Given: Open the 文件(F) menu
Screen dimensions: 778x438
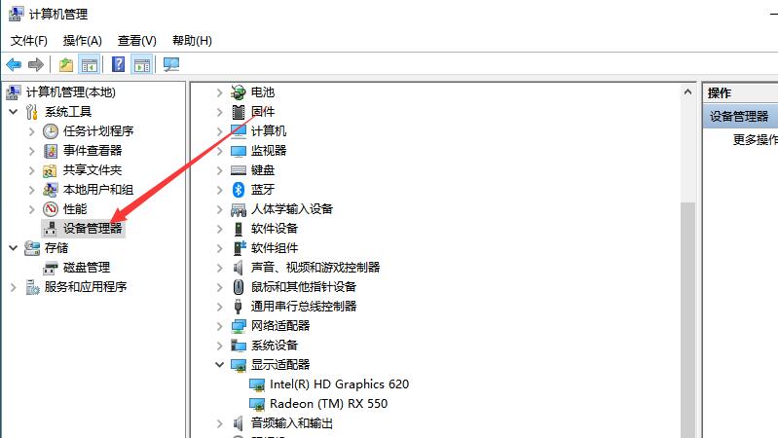Looking at the screenshot, I should [29, 41].
